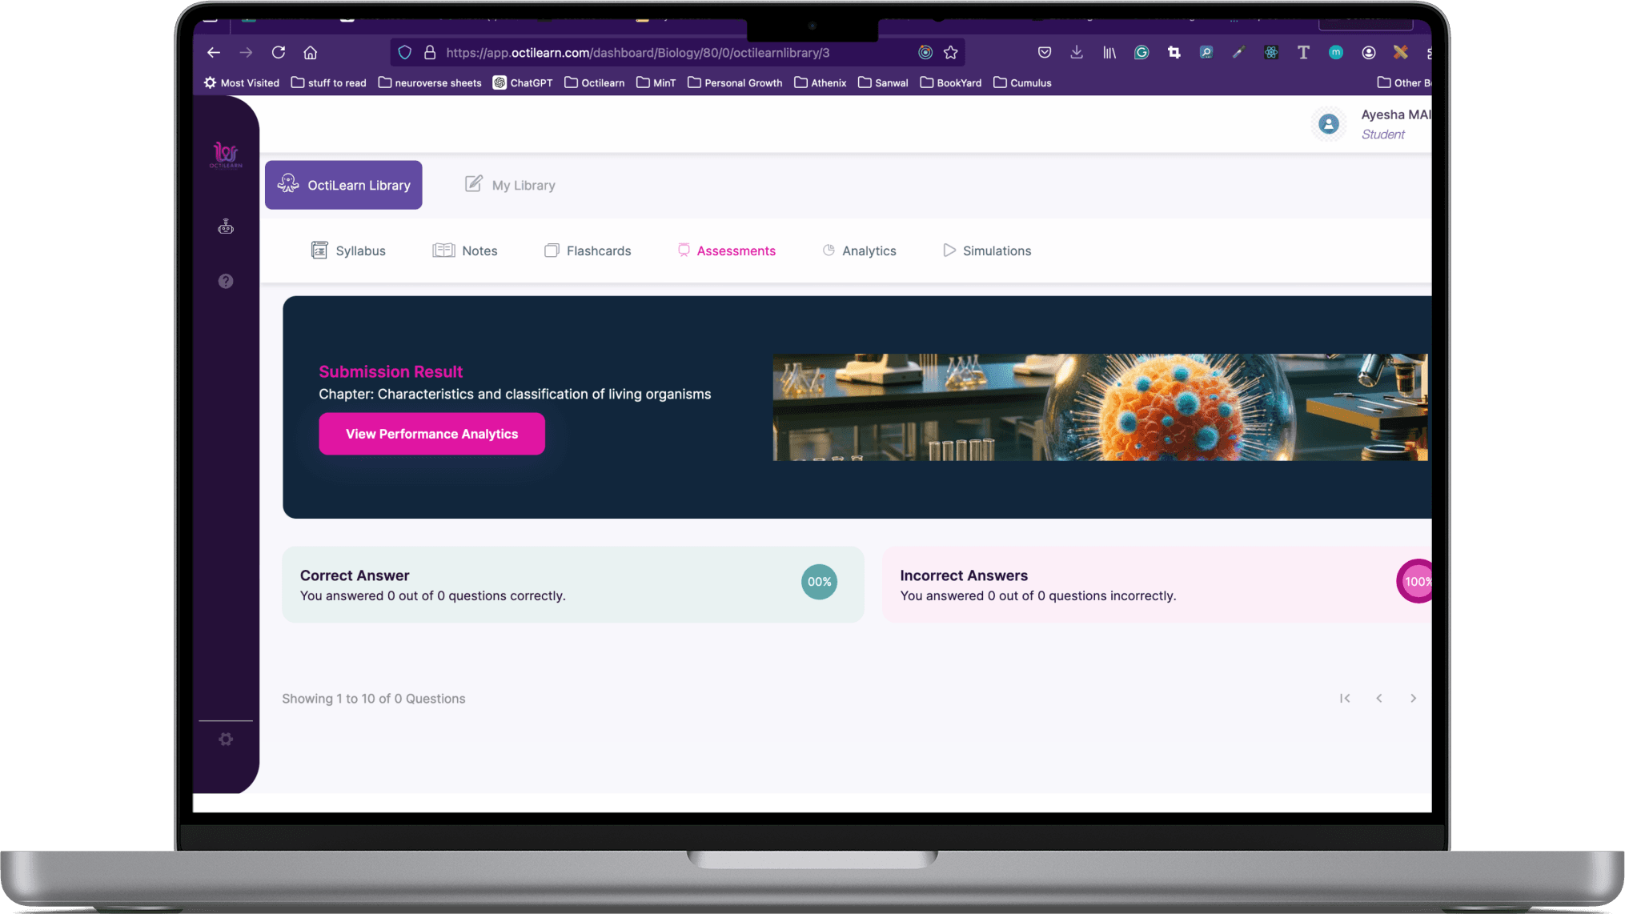Click View Performance Analytics button
Screen dimensions: 1625x914
[431, 433]
